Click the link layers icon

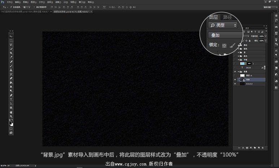(239, 148)
